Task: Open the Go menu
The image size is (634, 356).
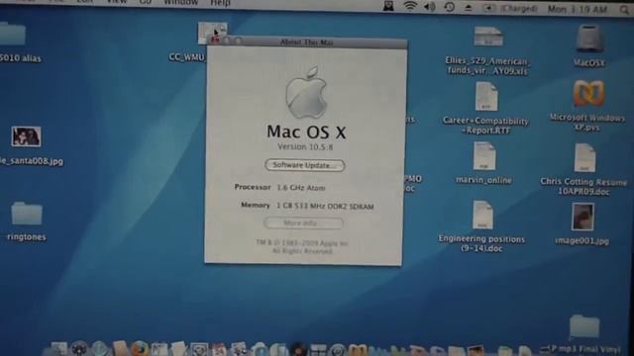Action: (x=145, y=2)
